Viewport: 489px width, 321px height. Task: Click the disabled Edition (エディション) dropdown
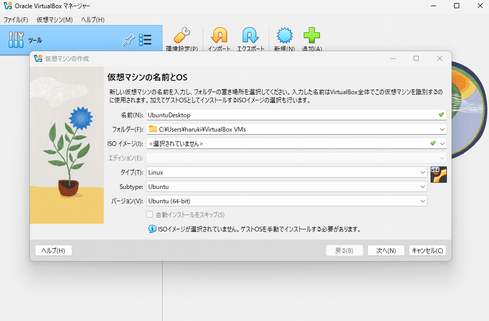pos(296,158)
